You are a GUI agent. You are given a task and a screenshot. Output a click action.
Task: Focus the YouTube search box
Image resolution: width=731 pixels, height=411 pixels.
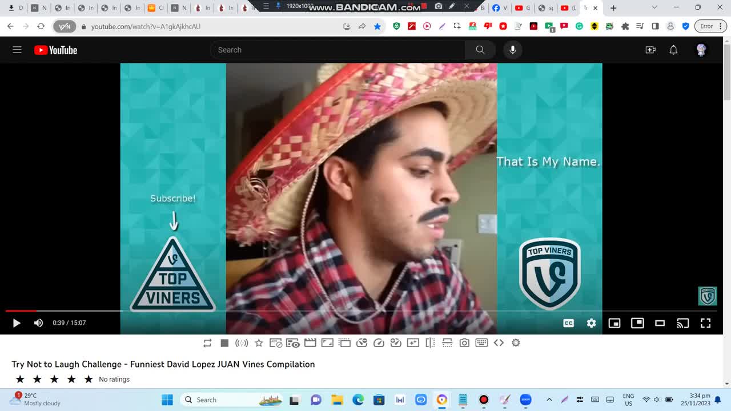click(x=337, y=50)
